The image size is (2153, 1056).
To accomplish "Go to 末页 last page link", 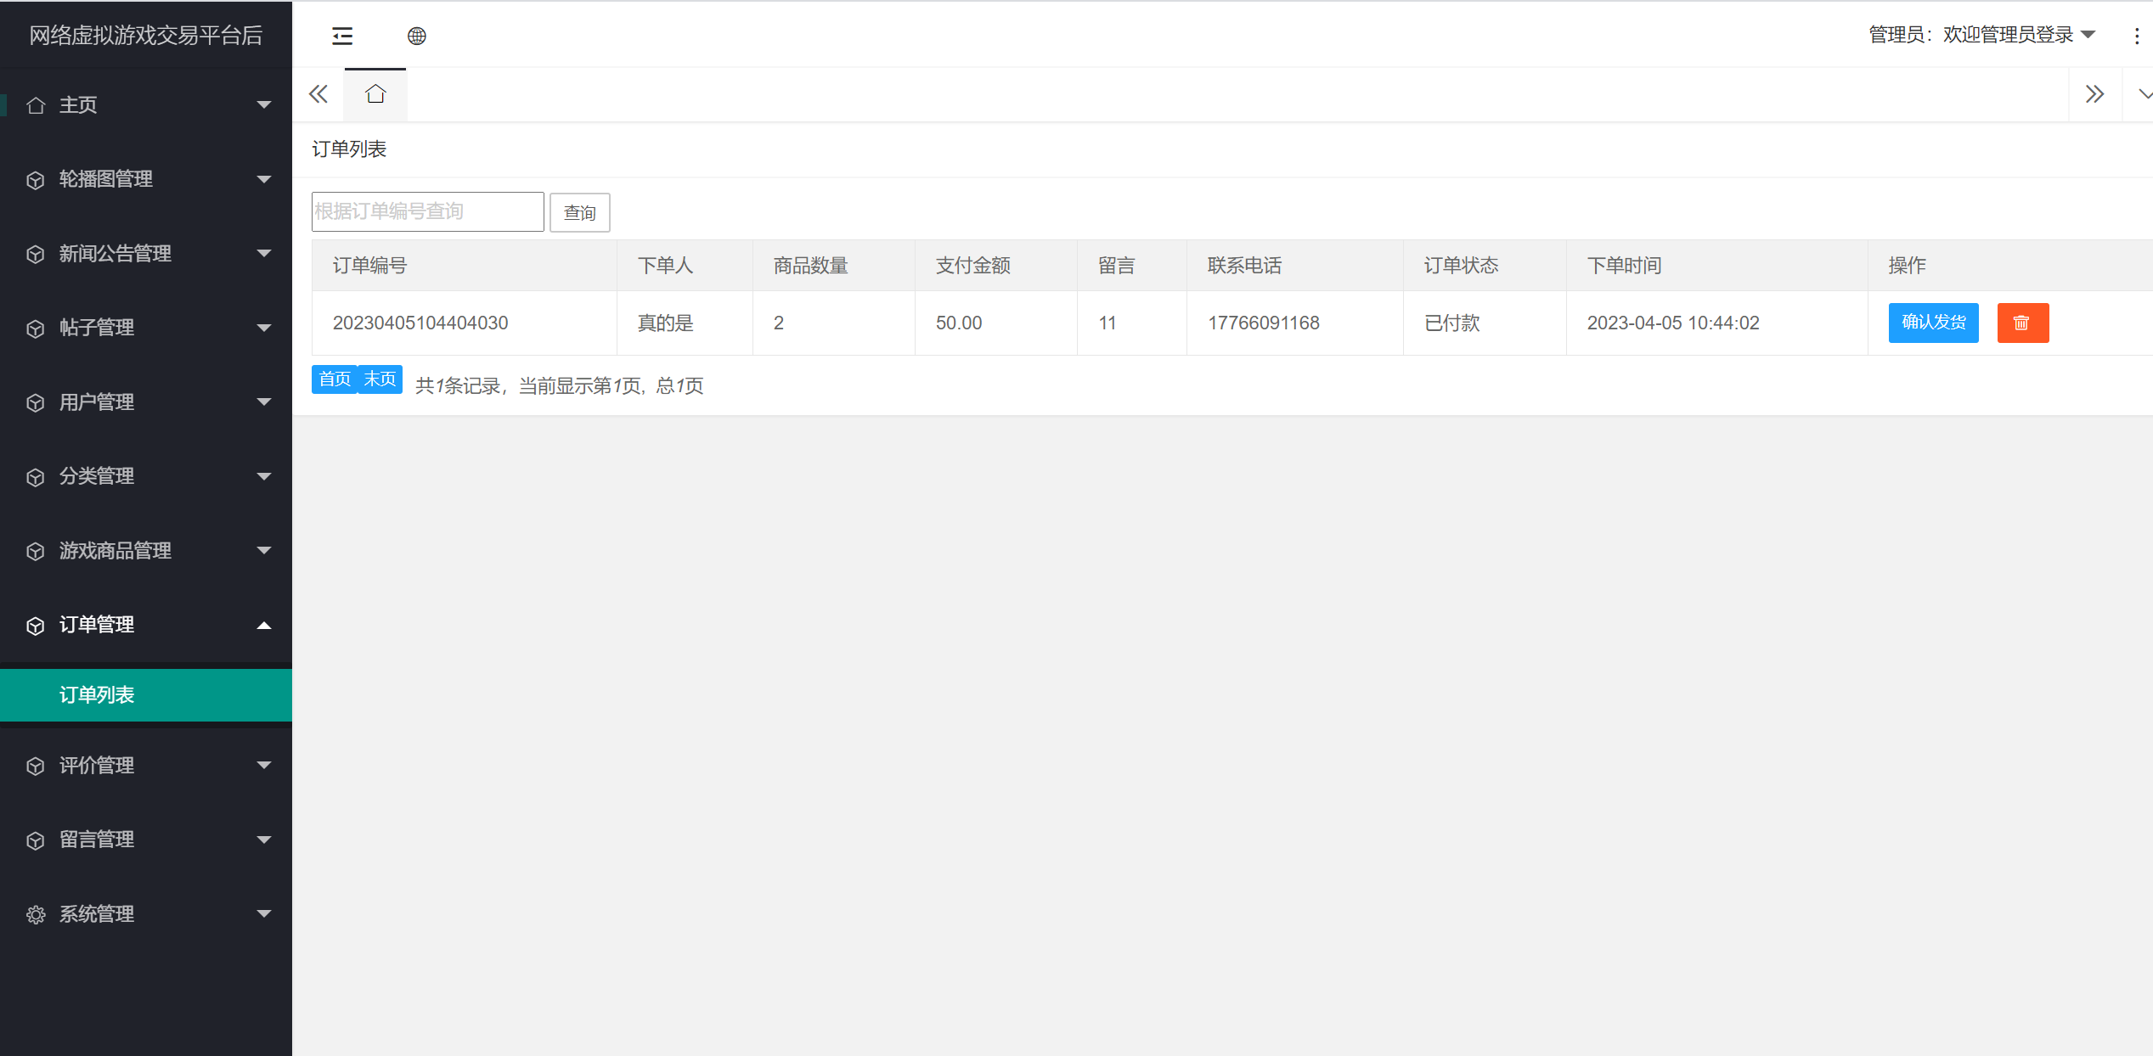I will coord(379,379).
